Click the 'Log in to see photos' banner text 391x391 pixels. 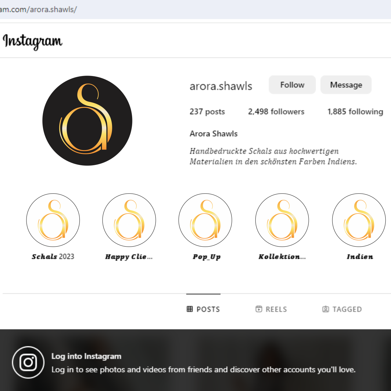(x=203, y=370)
